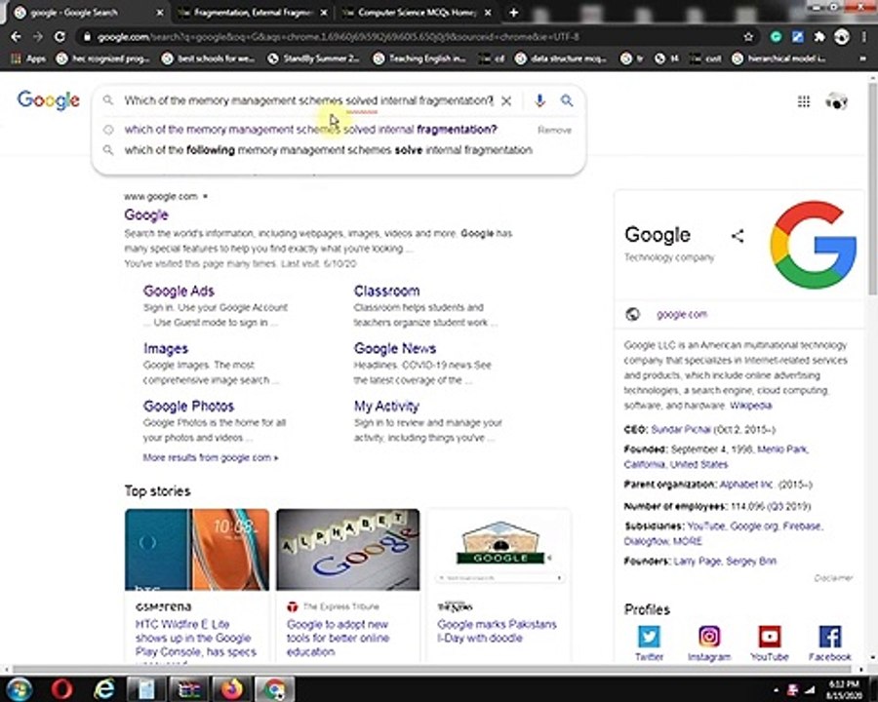This screenshot has width=878, height=702.
Task: Open the Google Photos sitelink
Action: coord(188,407)
